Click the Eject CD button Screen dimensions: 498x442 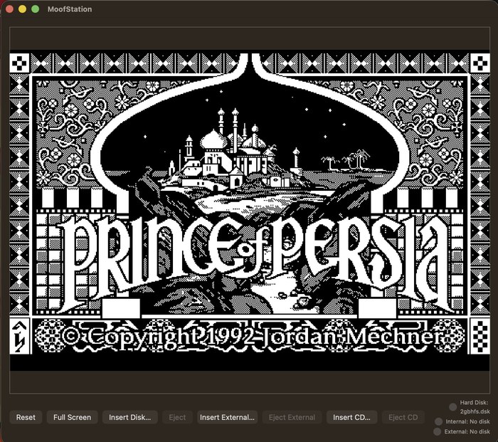pos(403,417)
